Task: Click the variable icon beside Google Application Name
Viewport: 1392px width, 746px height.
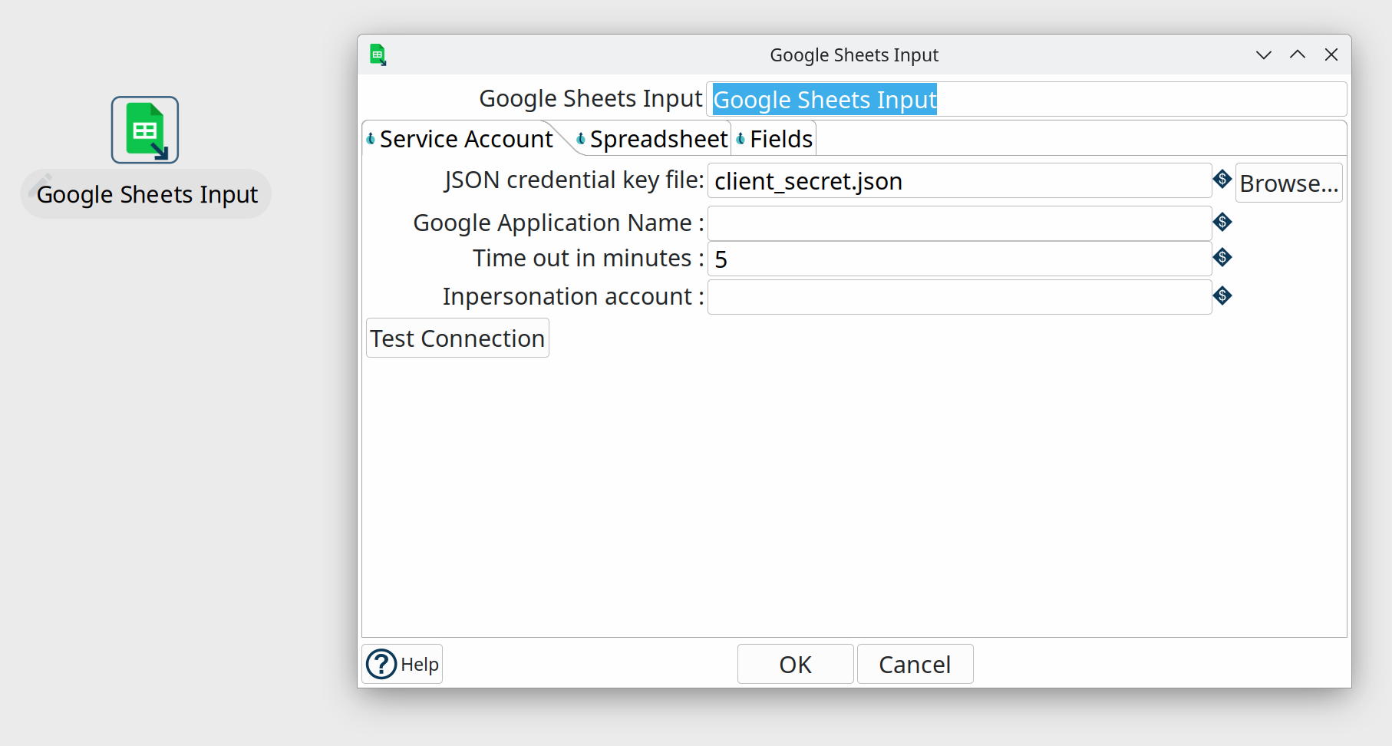Action: pos(1222,223)
